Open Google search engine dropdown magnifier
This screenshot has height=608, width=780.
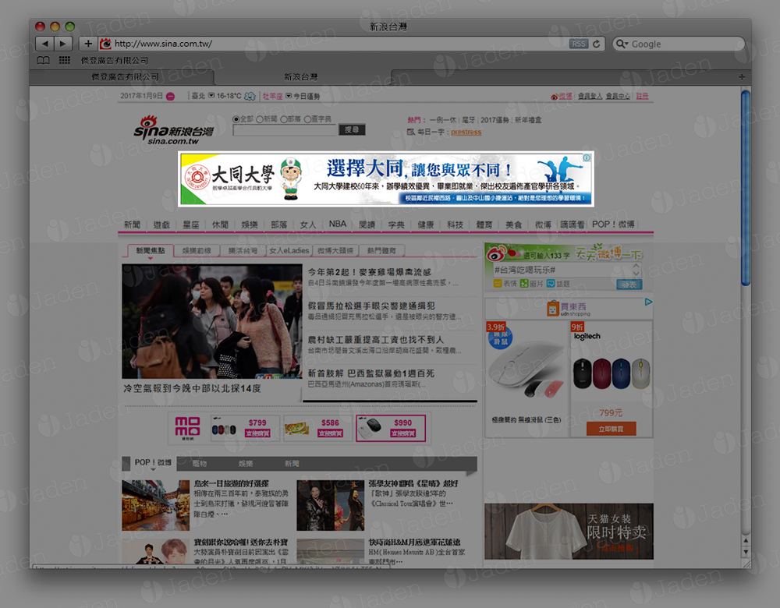pos(622,44)
